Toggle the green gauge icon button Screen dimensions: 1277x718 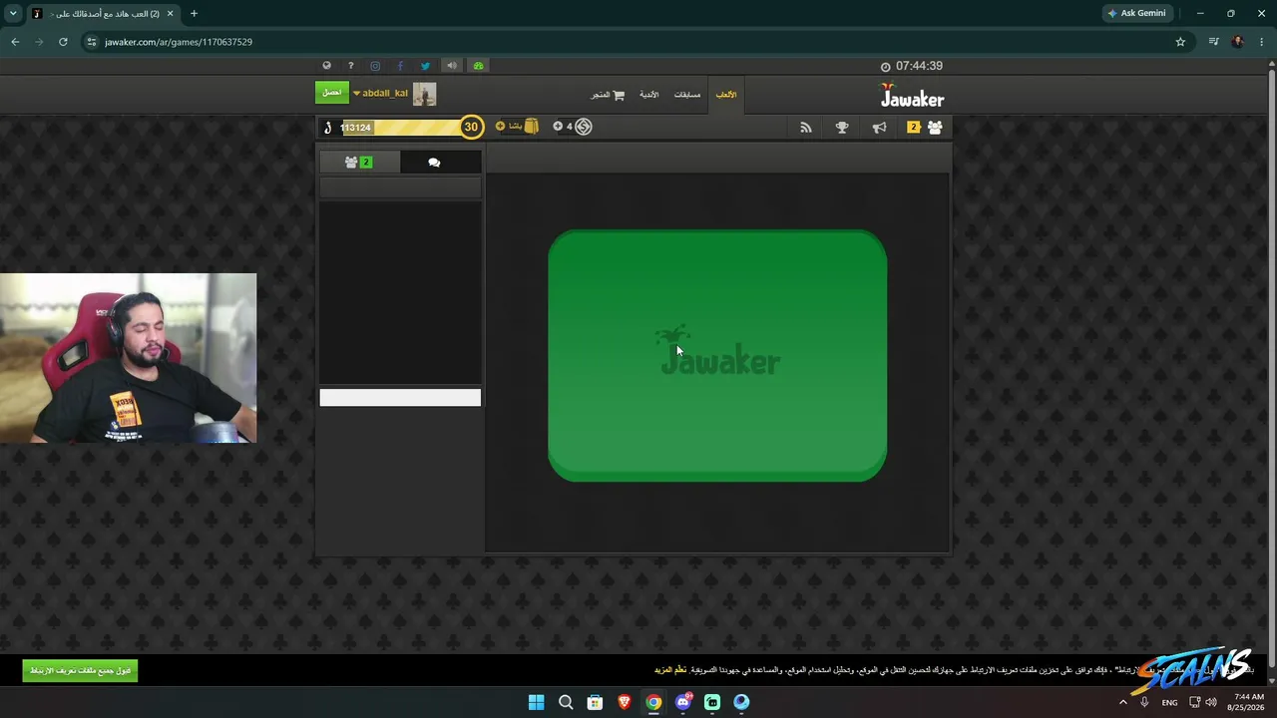click(479, 66)
